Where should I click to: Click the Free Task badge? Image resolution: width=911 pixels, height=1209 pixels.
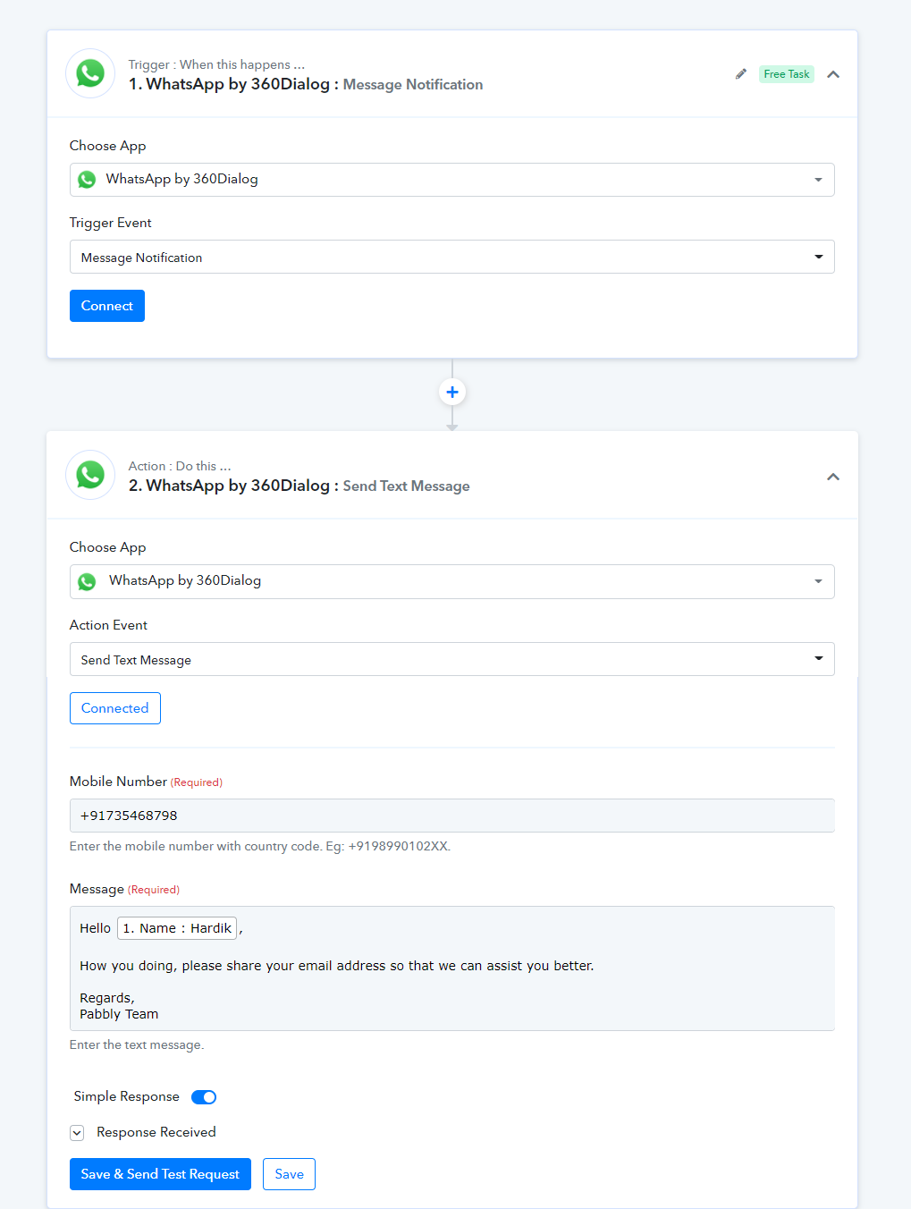point(787,74)
